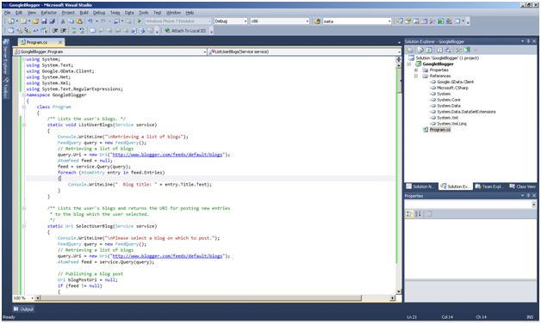Close the Program.cs tab
The height and width of the screenshot is (324, 541).
click(x=60, y=42)
